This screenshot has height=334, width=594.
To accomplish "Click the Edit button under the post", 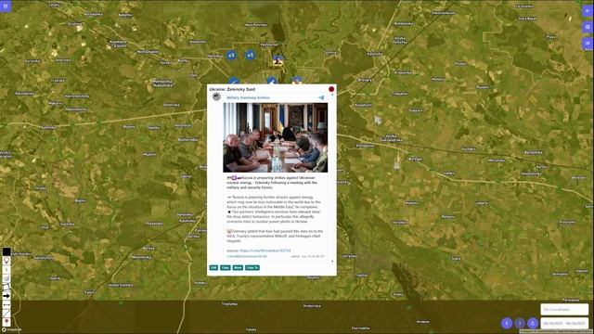I will pos(213,268).
